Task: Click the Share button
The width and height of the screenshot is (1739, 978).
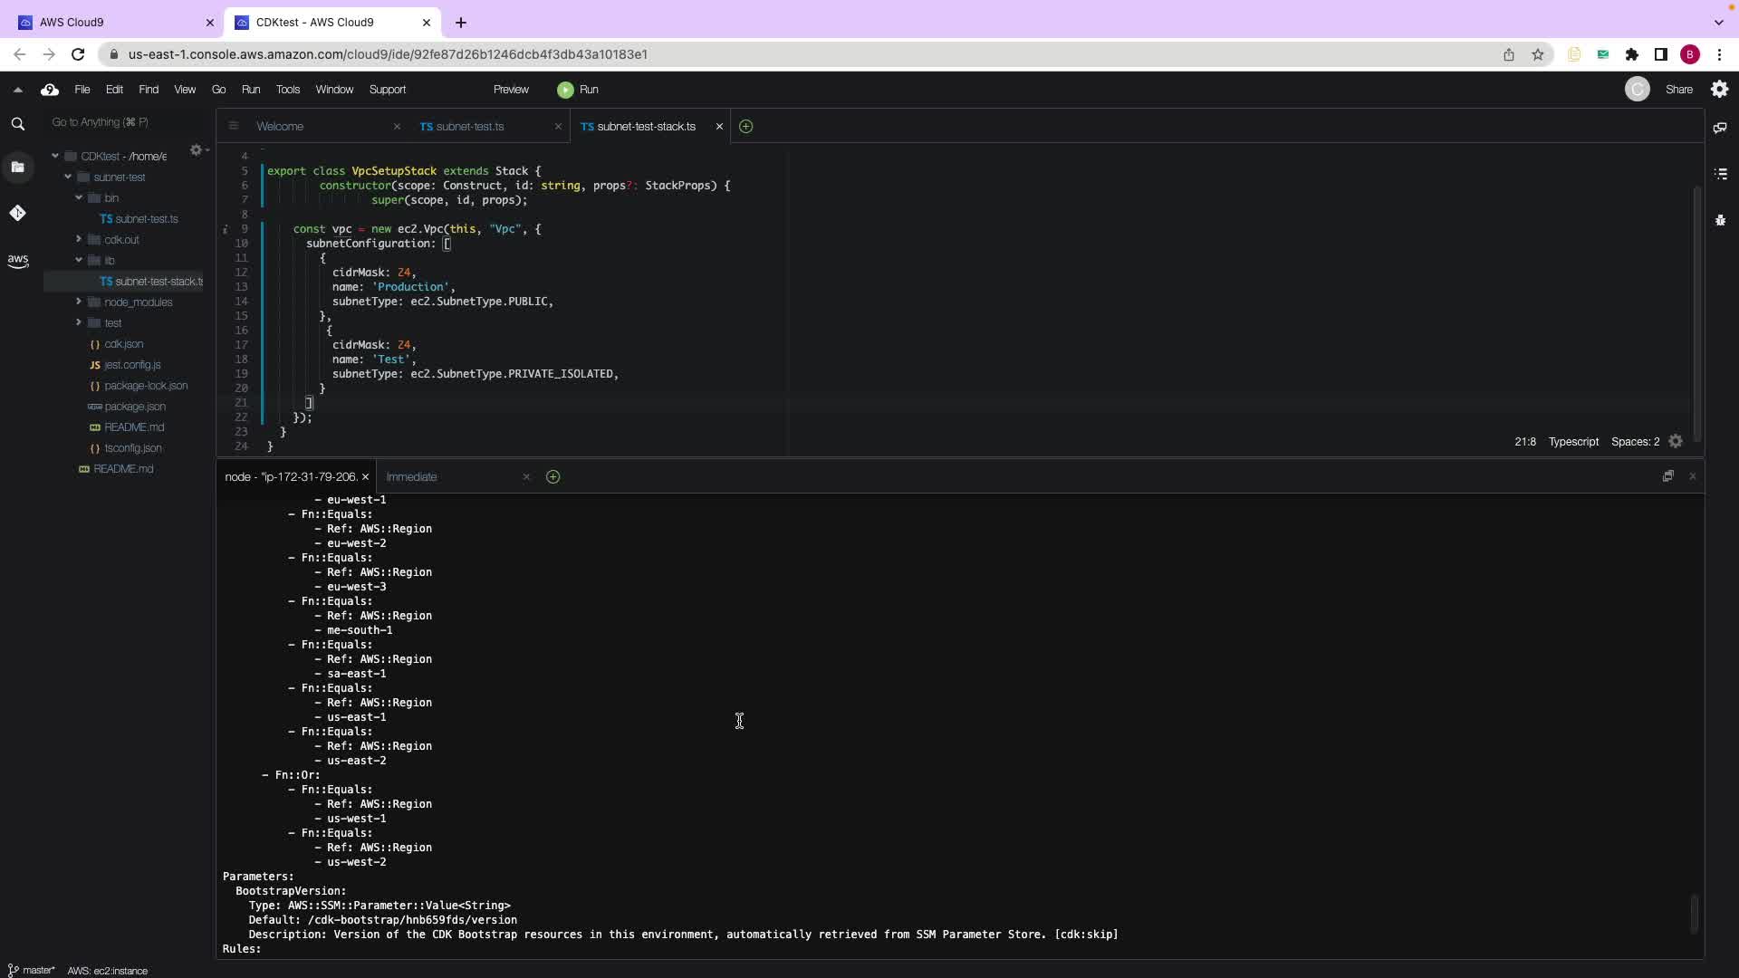Action: point(1678,90)
